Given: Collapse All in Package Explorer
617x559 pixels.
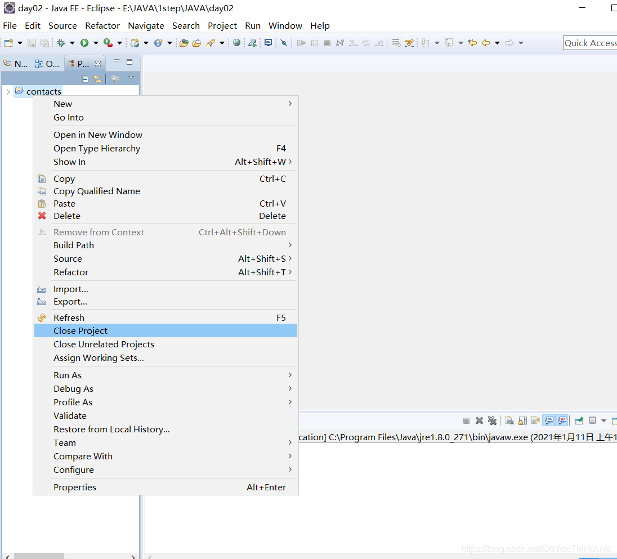Looking at the screenshot, I should pos(84,79).
